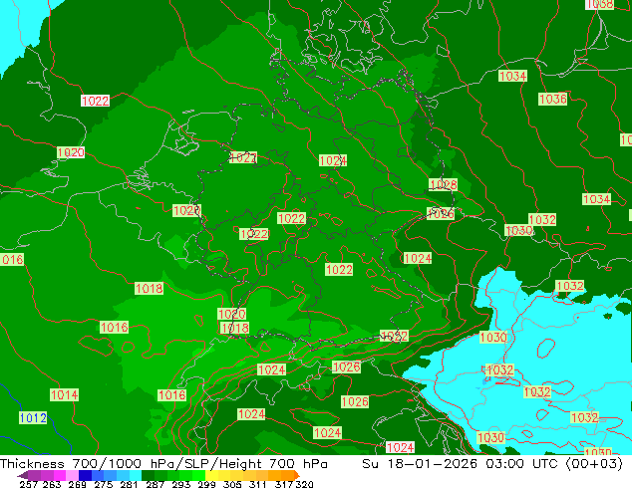
Task: Click the 1036 isobar label
Action: 553,99
